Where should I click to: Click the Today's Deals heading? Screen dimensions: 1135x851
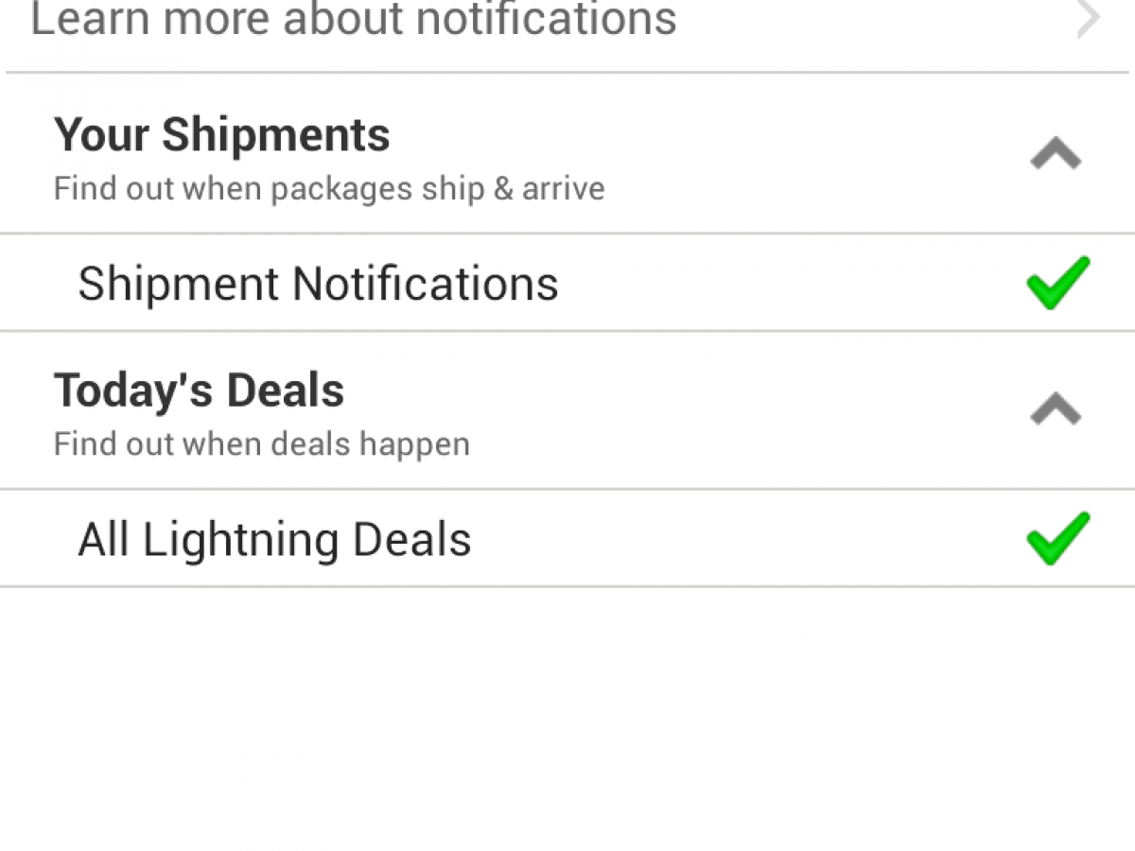coord(199,390)
